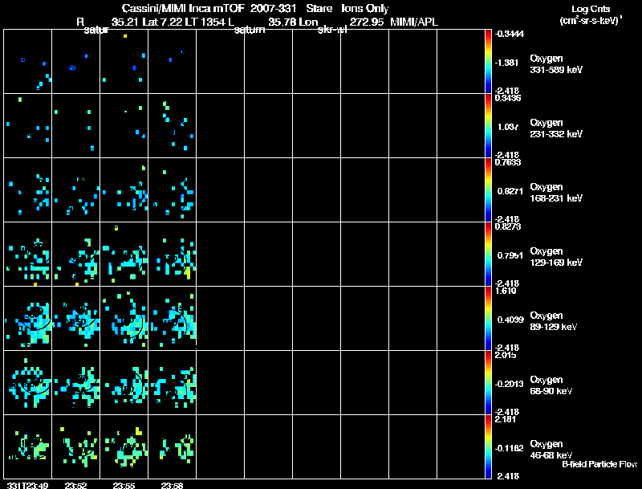This screenshot has height=489, width=642.
Task: Click the Oxygen 168-231 keV color bar
Action: (489, 190)
